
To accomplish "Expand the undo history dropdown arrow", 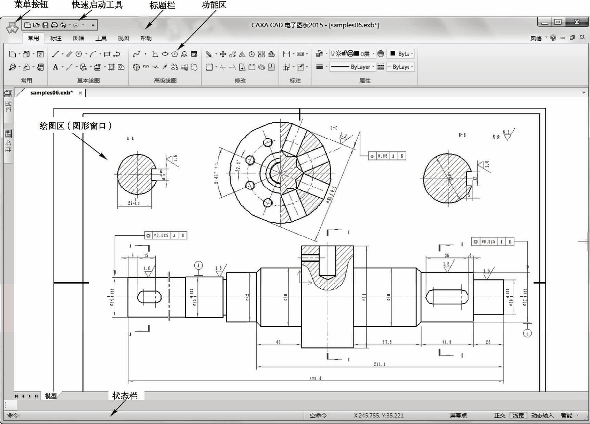I will (x=69, y=25).
